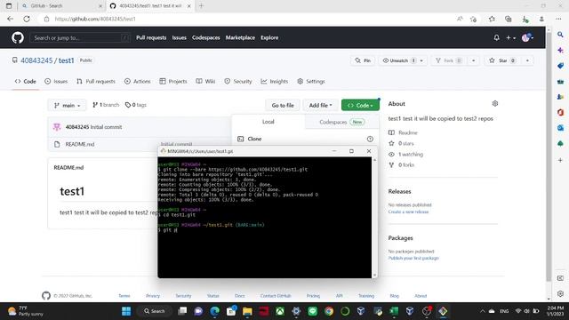This screenshot has width=569, height=320.
Task: Open Chrome from taskbar
Action: [329, 311]
